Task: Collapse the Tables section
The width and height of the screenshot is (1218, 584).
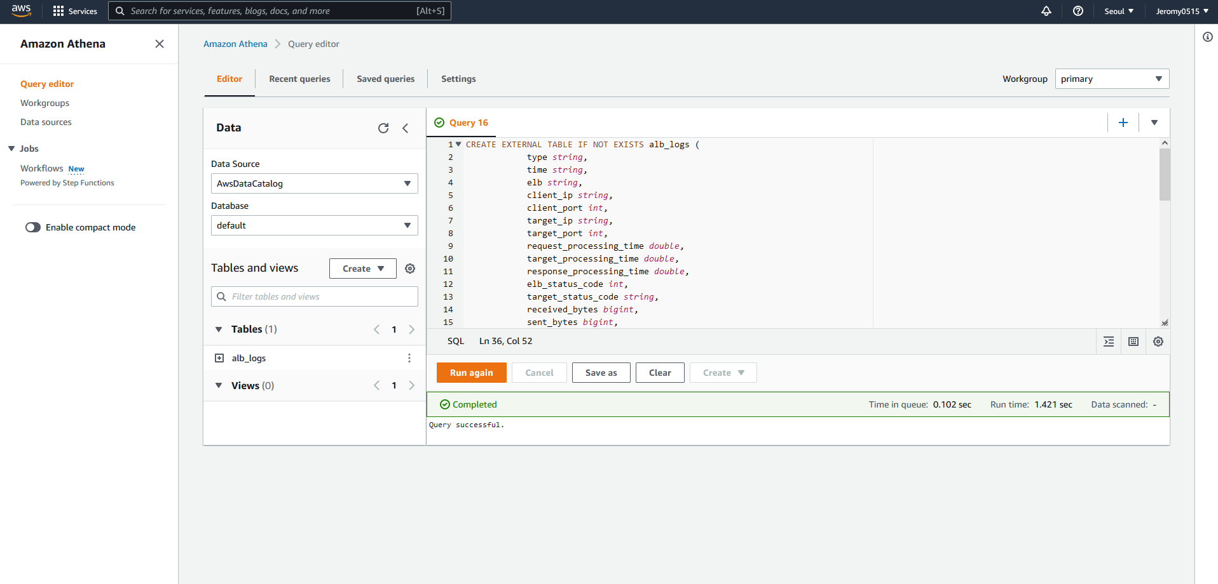Action: click(x=219, y=329)
